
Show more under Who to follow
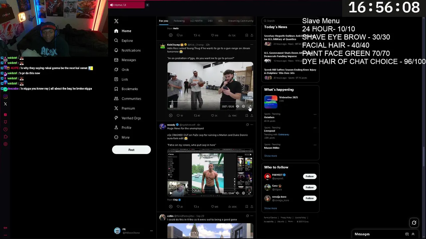point(271,208)
